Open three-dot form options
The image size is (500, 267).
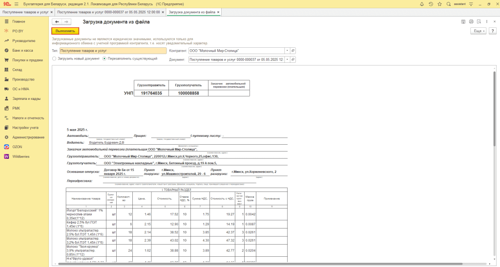tap(487, 21)
